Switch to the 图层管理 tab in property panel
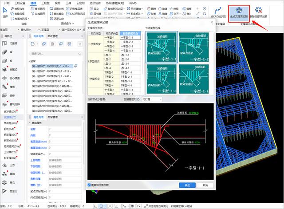This screenshot has height=209, width=284. click(52, 117)
